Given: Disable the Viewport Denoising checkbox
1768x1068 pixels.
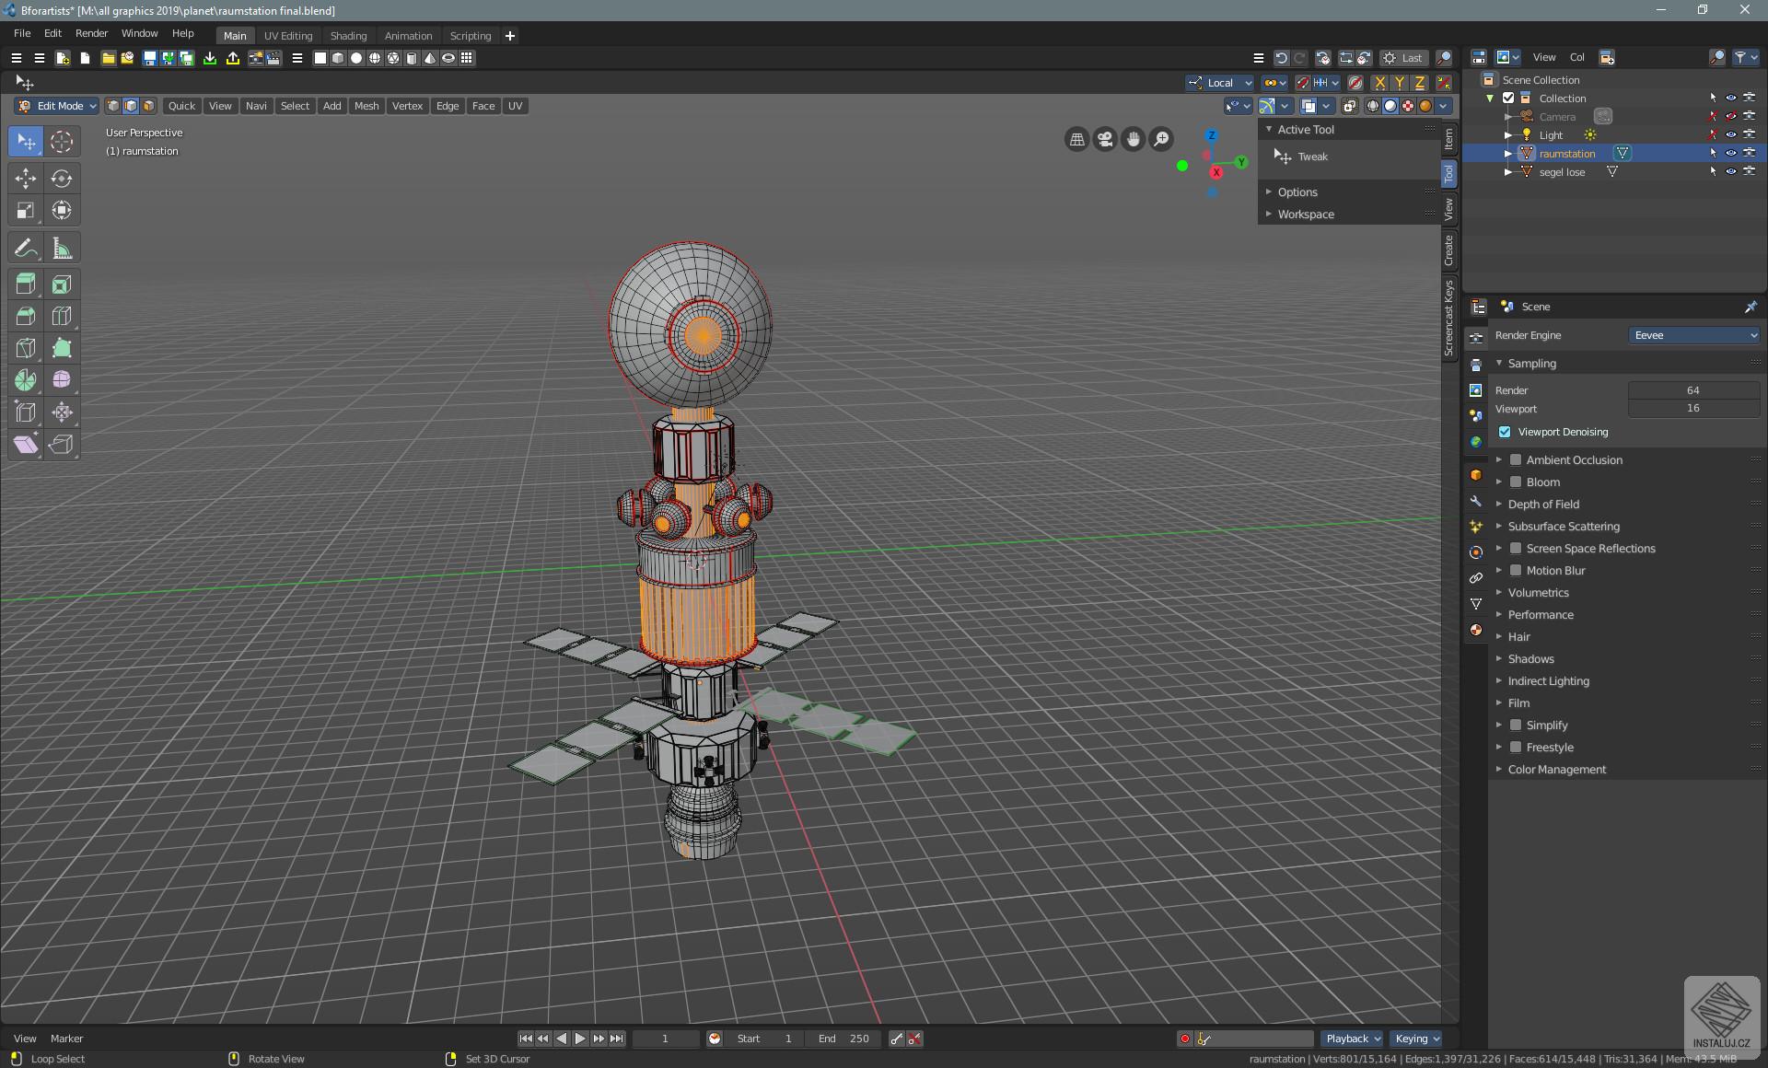Looking at the screenshot, I should point(1505,432).
